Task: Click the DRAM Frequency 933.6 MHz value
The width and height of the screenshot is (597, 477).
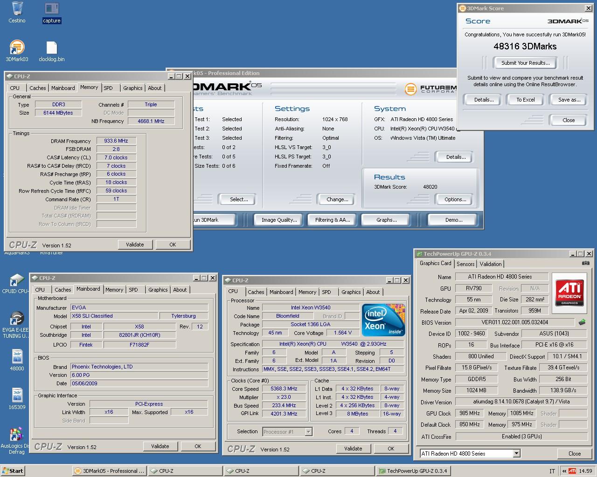Action: click(x=116, y=141)
